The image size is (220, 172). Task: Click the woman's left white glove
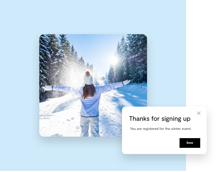click(48, 88)
